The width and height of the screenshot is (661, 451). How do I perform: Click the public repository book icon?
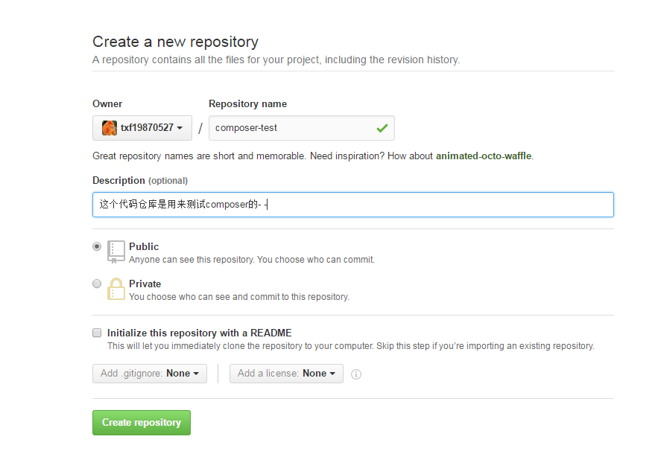coord(116,252)
